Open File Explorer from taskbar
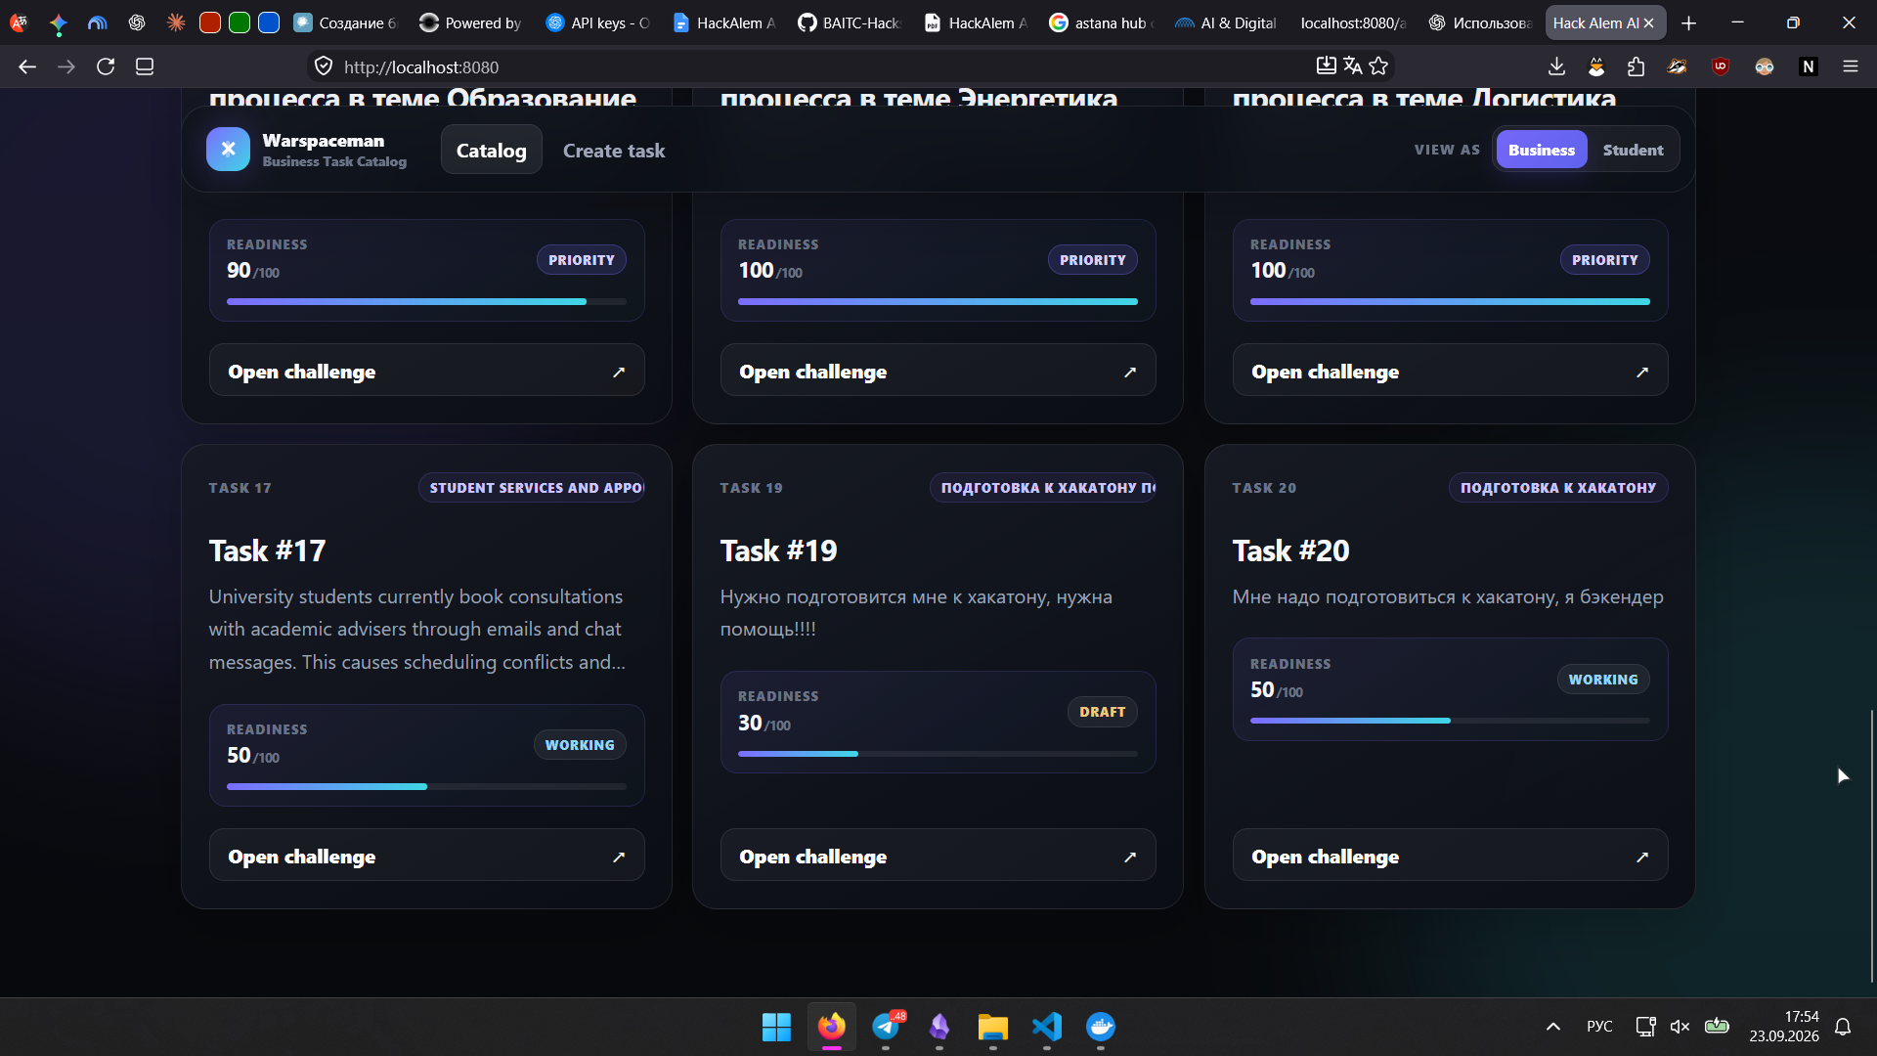The image size is (1877, 1056). 993,1027
